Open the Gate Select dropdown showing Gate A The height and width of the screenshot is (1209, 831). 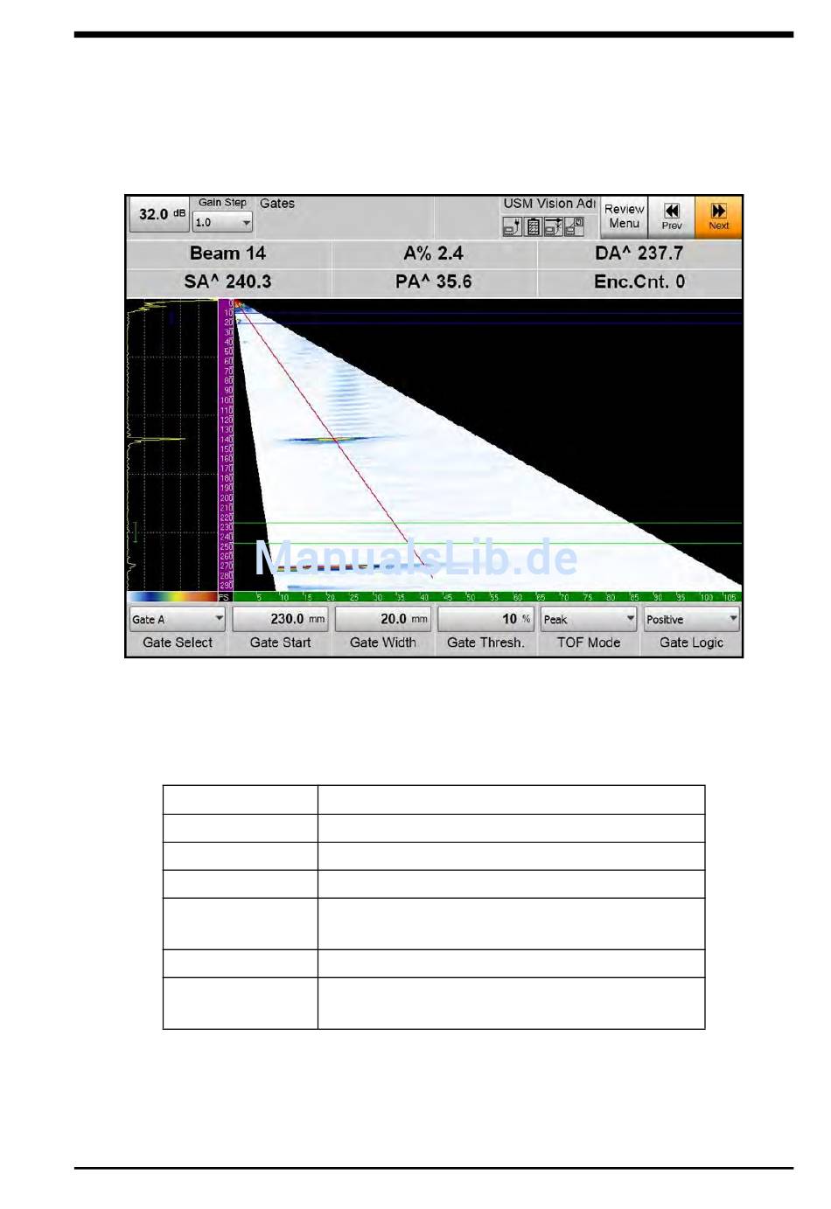[x=178, y=619]
